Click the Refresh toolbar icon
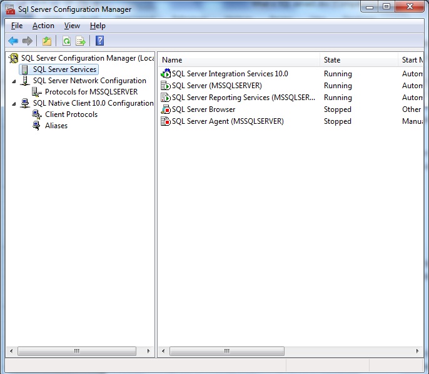 [x=66, y=41]
